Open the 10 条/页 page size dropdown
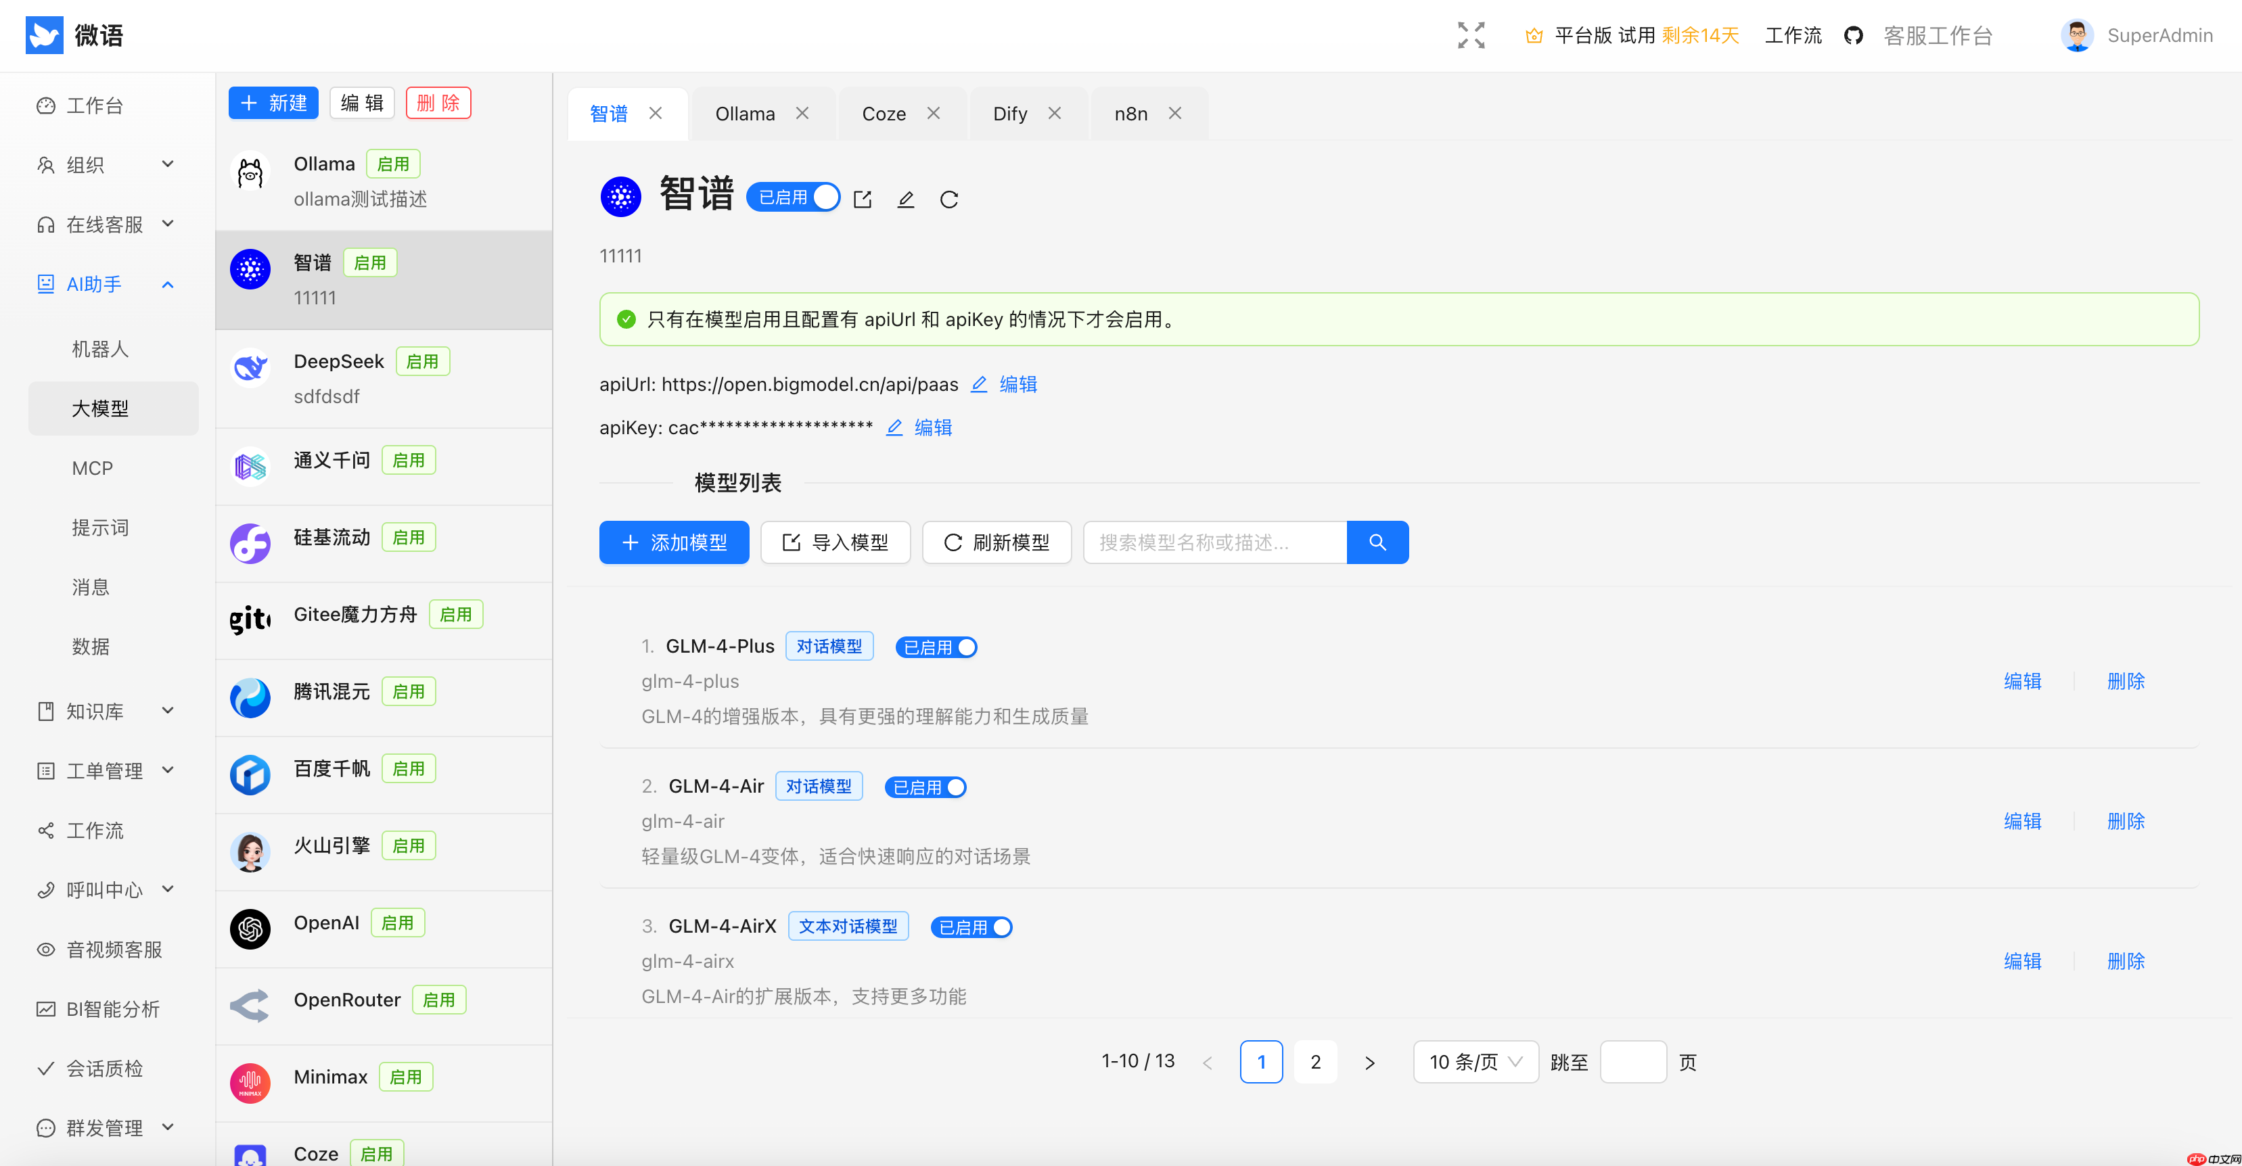The width and height of the screenshot is (2242, 1166). pos(1474,1062)
